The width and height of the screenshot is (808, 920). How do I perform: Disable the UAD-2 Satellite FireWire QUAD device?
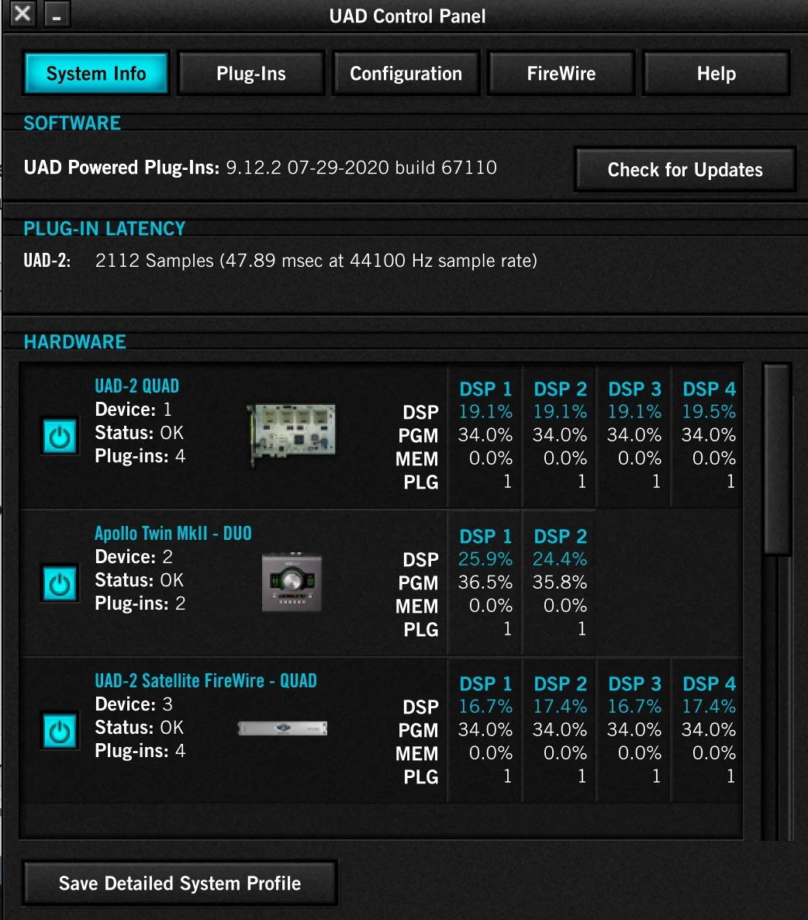click(x=59, y=731)
